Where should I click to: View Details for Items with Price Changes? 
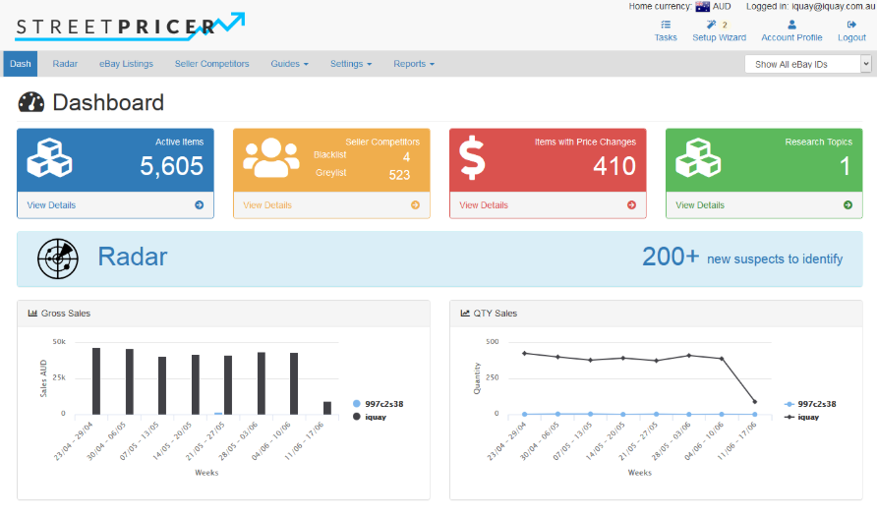pos(484,205)
